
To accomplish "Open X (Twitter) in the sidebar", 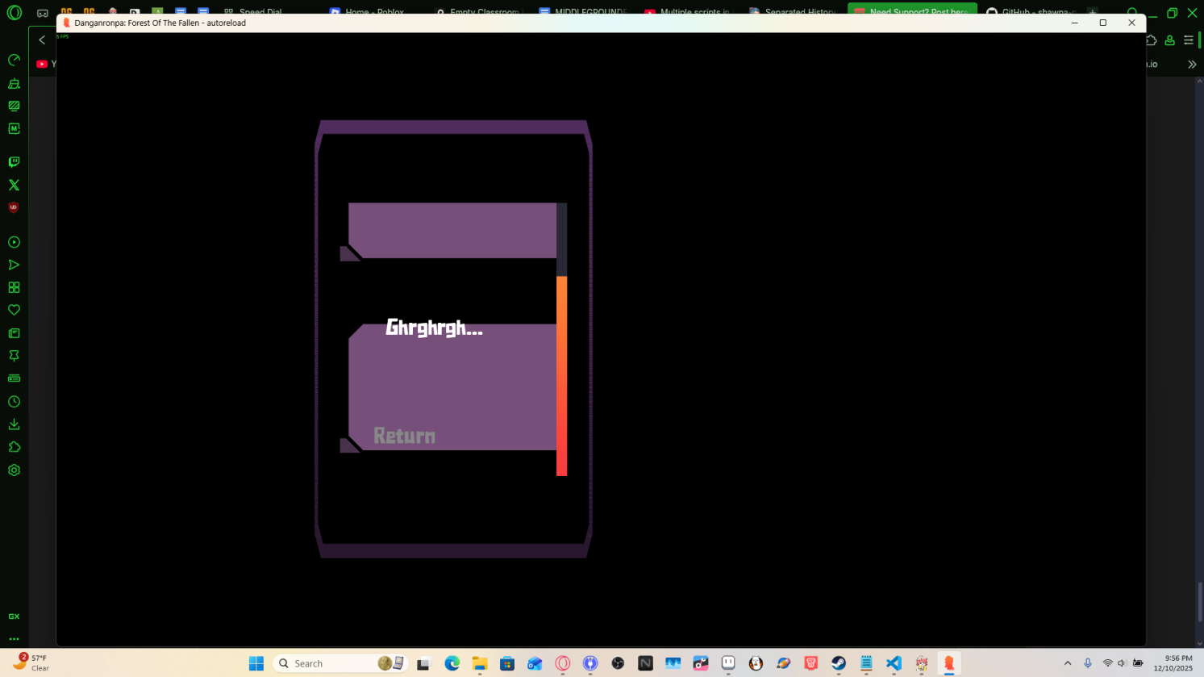I will (14, 185).
